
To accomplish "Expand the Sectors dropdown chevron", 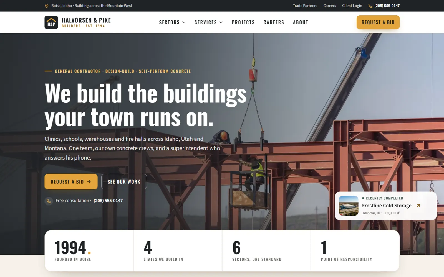I will pos(184,22).
